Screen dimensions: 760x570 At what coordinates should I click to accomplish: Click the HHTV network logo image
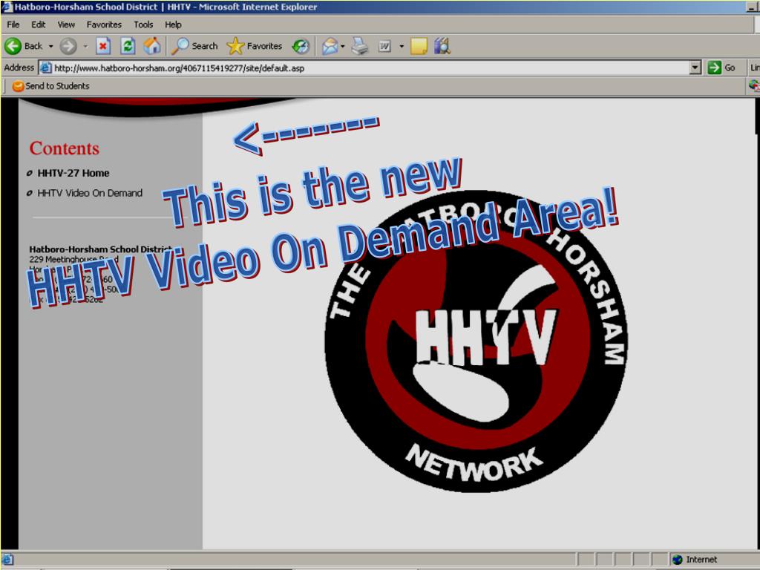click(476, 341)
